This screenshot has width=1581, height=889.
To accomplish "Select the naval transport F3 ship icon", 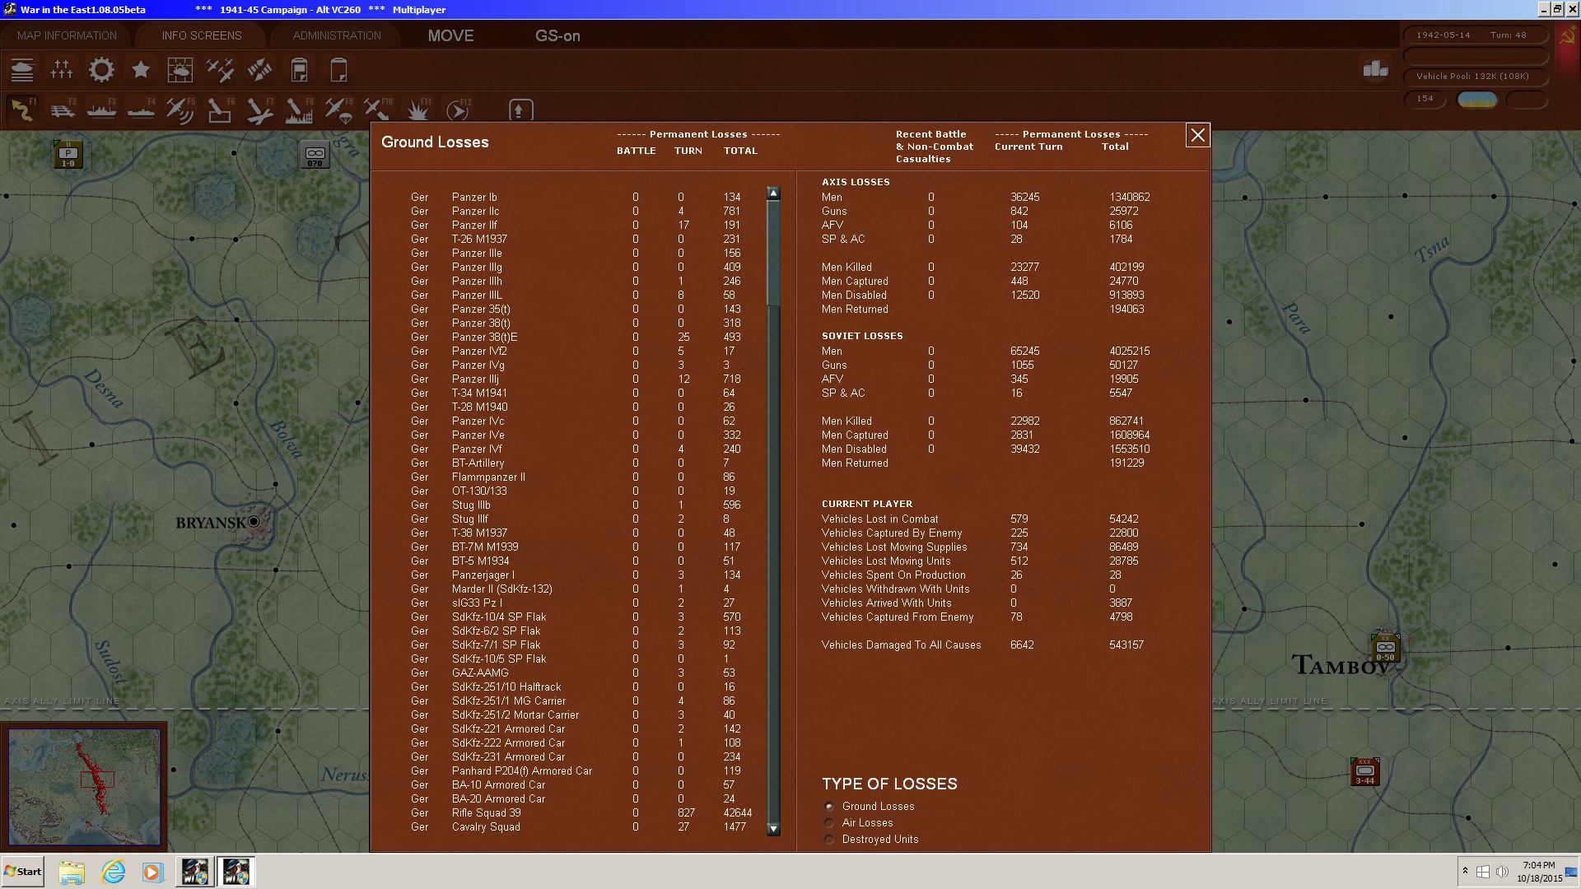I will tap(101, 110).
